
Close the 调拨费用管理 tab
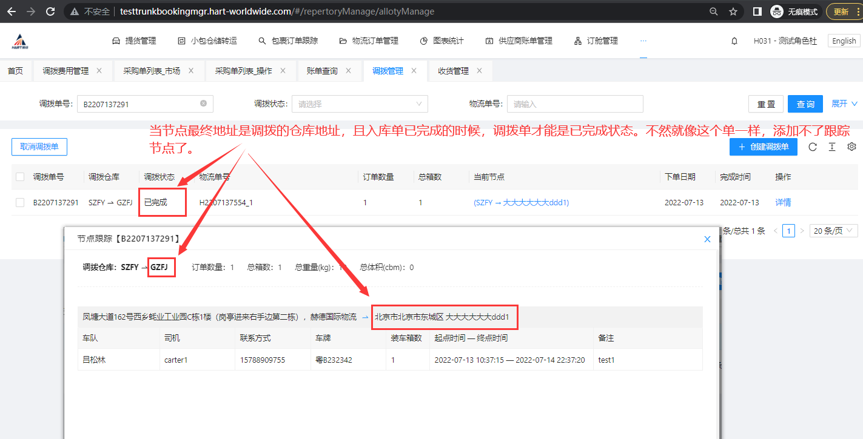pyautogui.click(x=99, y=71)
